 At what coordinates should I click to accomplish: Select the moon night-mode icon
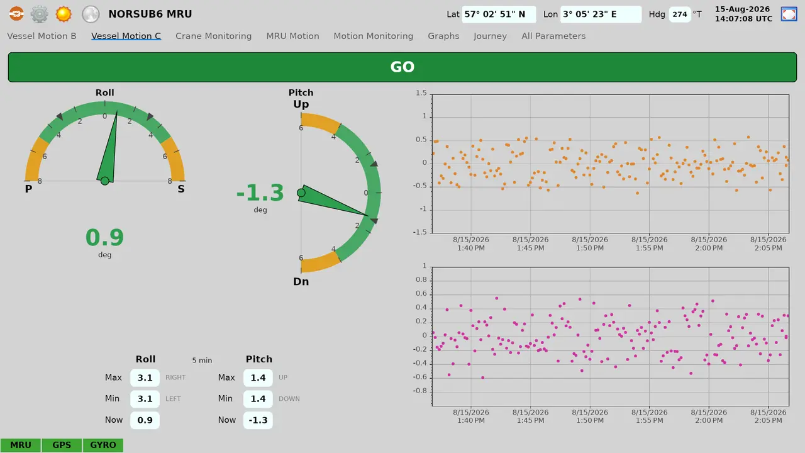(91, 14)
